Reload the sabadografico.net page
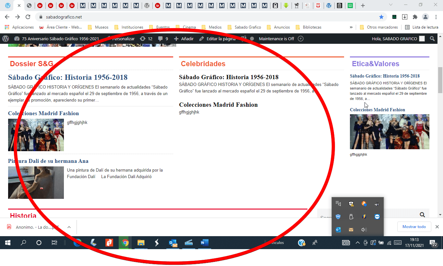The height and width of the screenshot is (266, 443). [x=28, y=17]
